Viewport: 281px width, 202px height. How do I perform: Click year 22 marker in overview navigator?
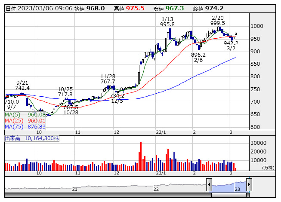pyautogui.click(x=156, y=189)
